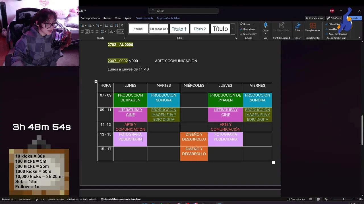This screenshot has width=364, height=204.
Task: Click the 130% zoom level
Action: pos(360,199)
